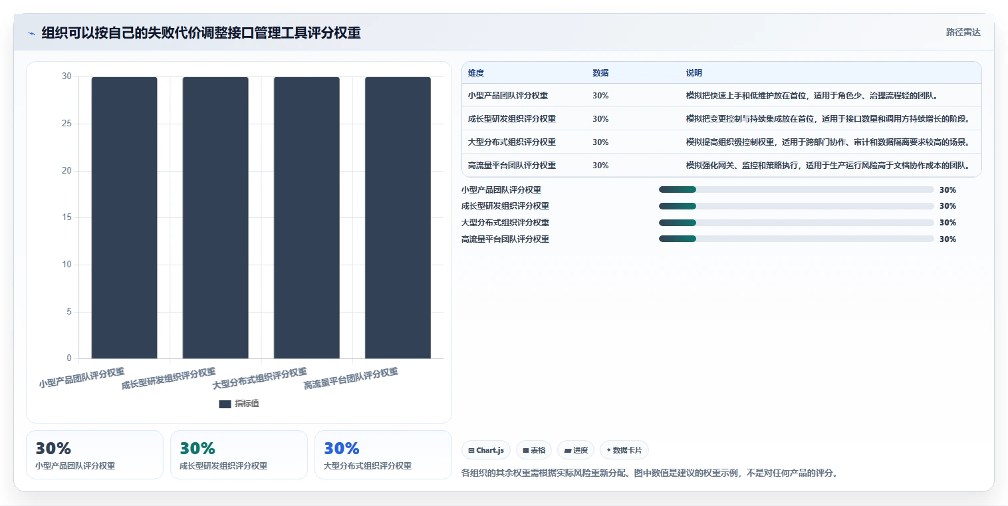Click the small blue icon before the page heading
1008x506 pixels.
click(32, 33)
